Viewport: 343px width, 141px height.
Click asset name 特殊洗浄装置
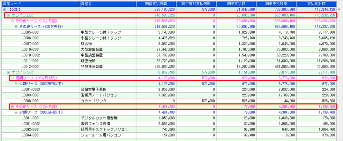92,66
